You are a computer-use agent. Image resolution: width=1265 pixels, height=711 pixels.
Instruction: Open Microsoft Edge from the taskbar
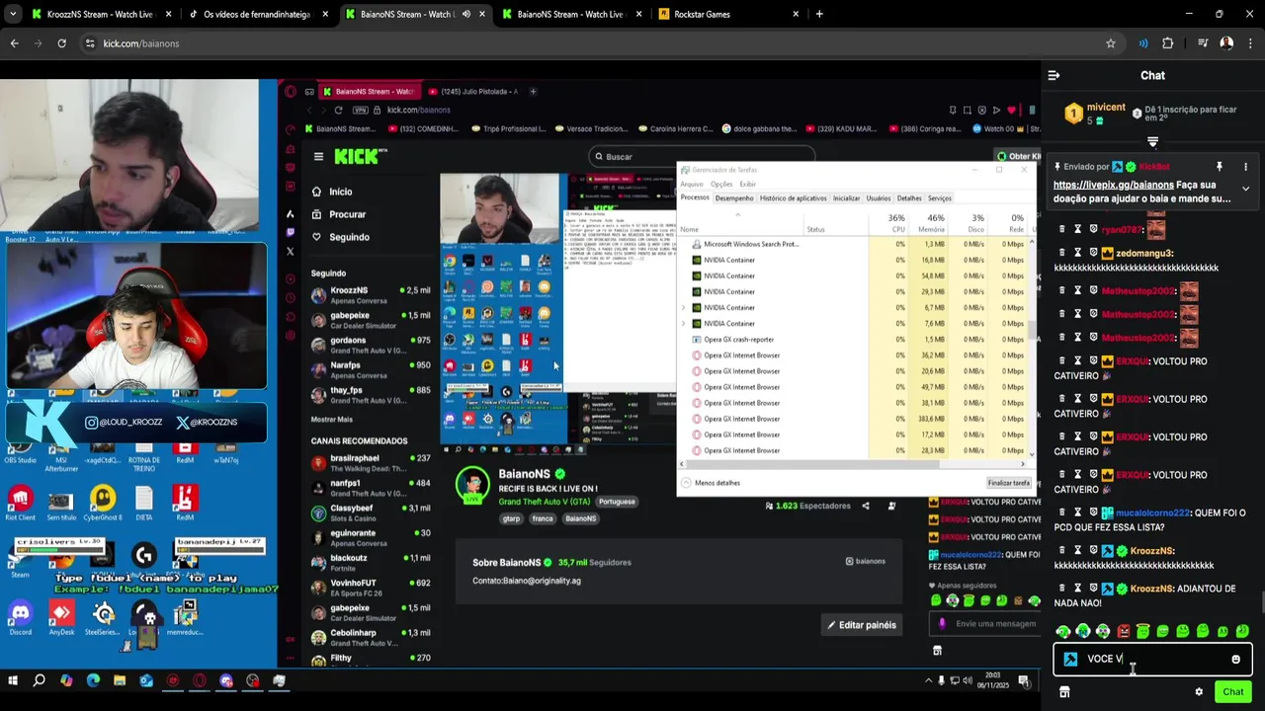(x=93, y=680)
